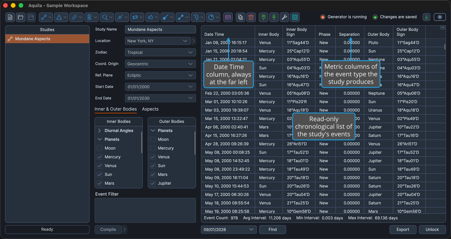The image size is (451, 239).
Task: Click the Rx retrograde toolbar icon
Action: tap(92, 17)
